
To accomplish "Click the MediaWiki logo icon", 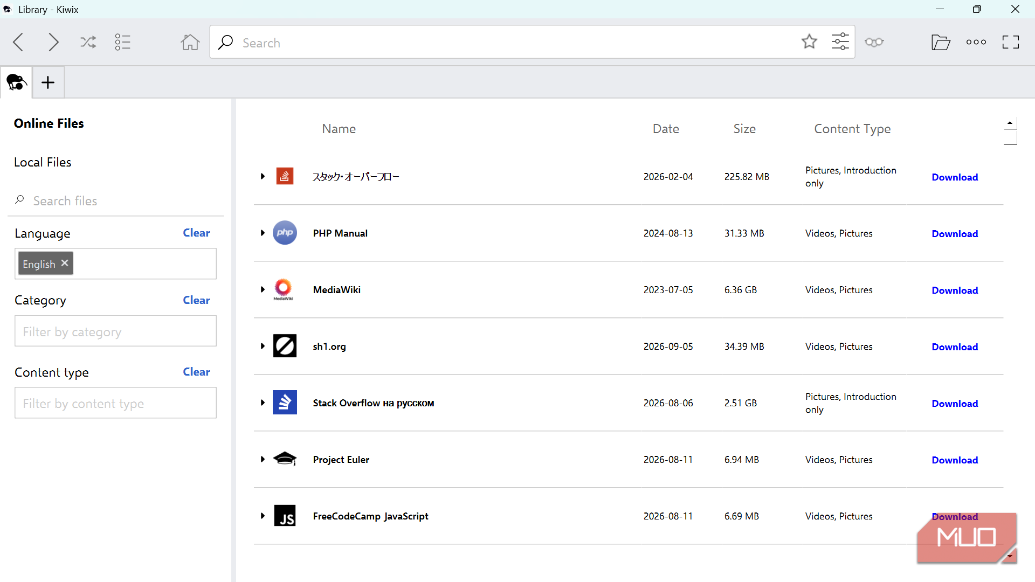I will point(284,289).
